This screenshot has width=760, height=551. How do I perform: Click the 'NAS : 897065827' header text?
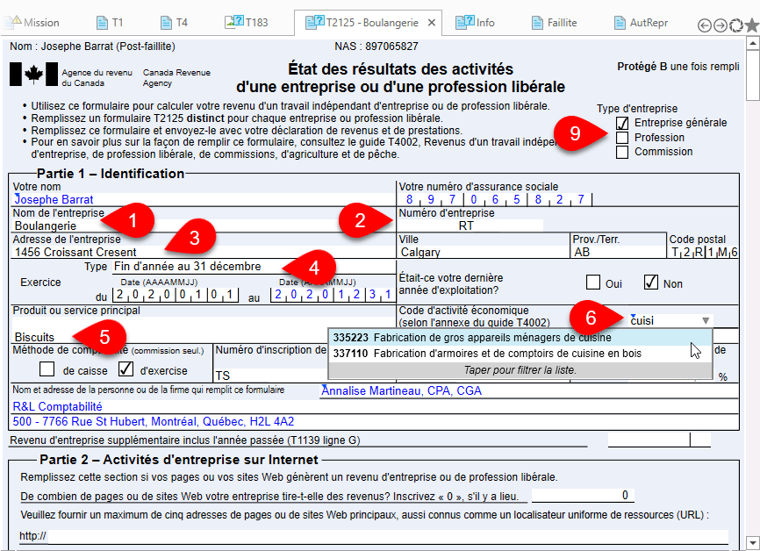[x=376, y=47]
